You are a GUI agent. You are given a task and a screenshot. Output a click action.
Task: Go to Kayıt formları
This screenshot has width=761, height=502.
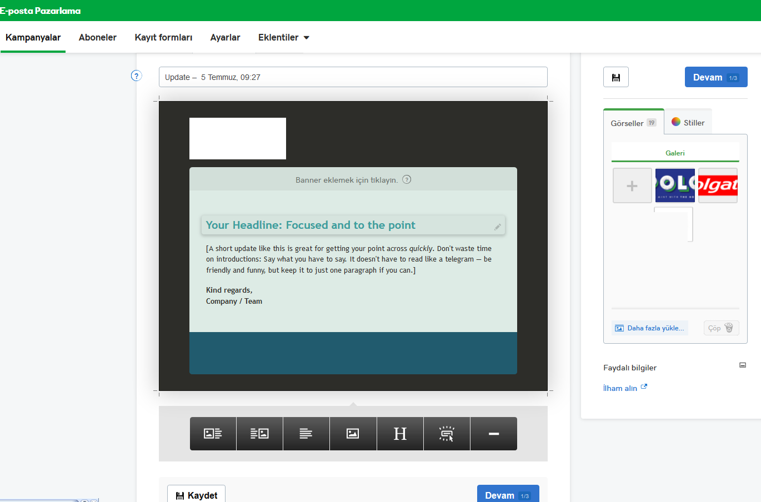[x=163, y=37]
